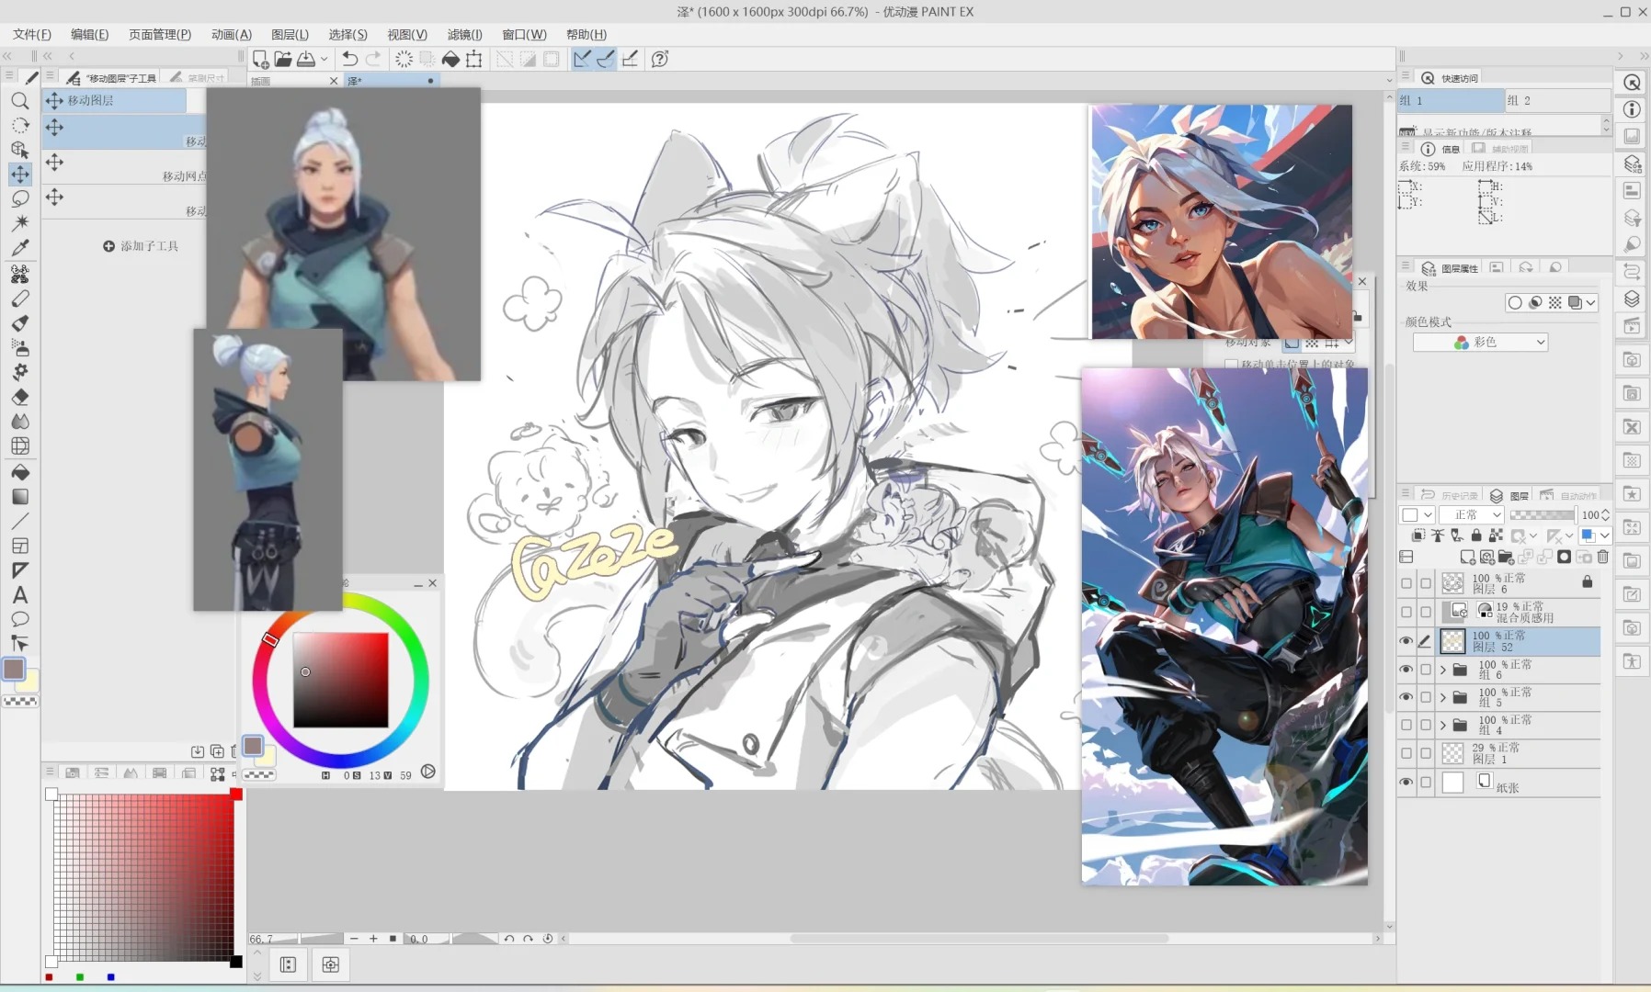Select the Decoration flower tool
The image size is (1651, 992).
pos(20,372)
